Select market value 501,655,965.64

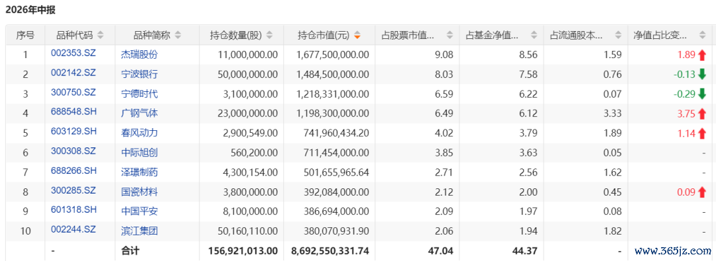point(336,172)
